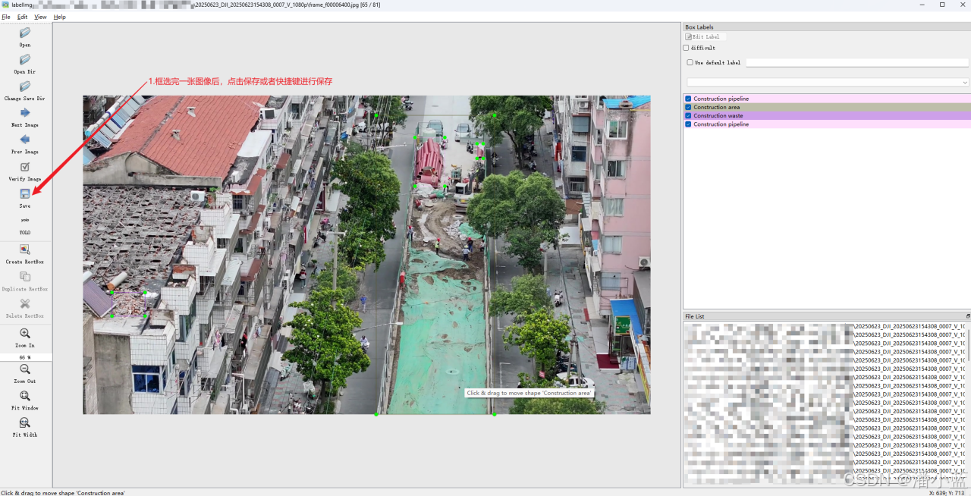Go back with Prev Image

(x=25, y=143)
